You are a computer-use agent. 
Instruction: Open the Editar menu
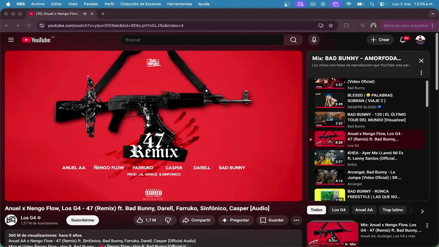tap(57, 4)
